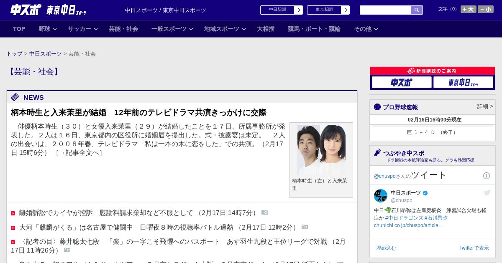The width and height of the screenshot is (502, 263).
Task: Open the 競馬・ボート・競輪 menu item
Action: (x=314, y=29)
